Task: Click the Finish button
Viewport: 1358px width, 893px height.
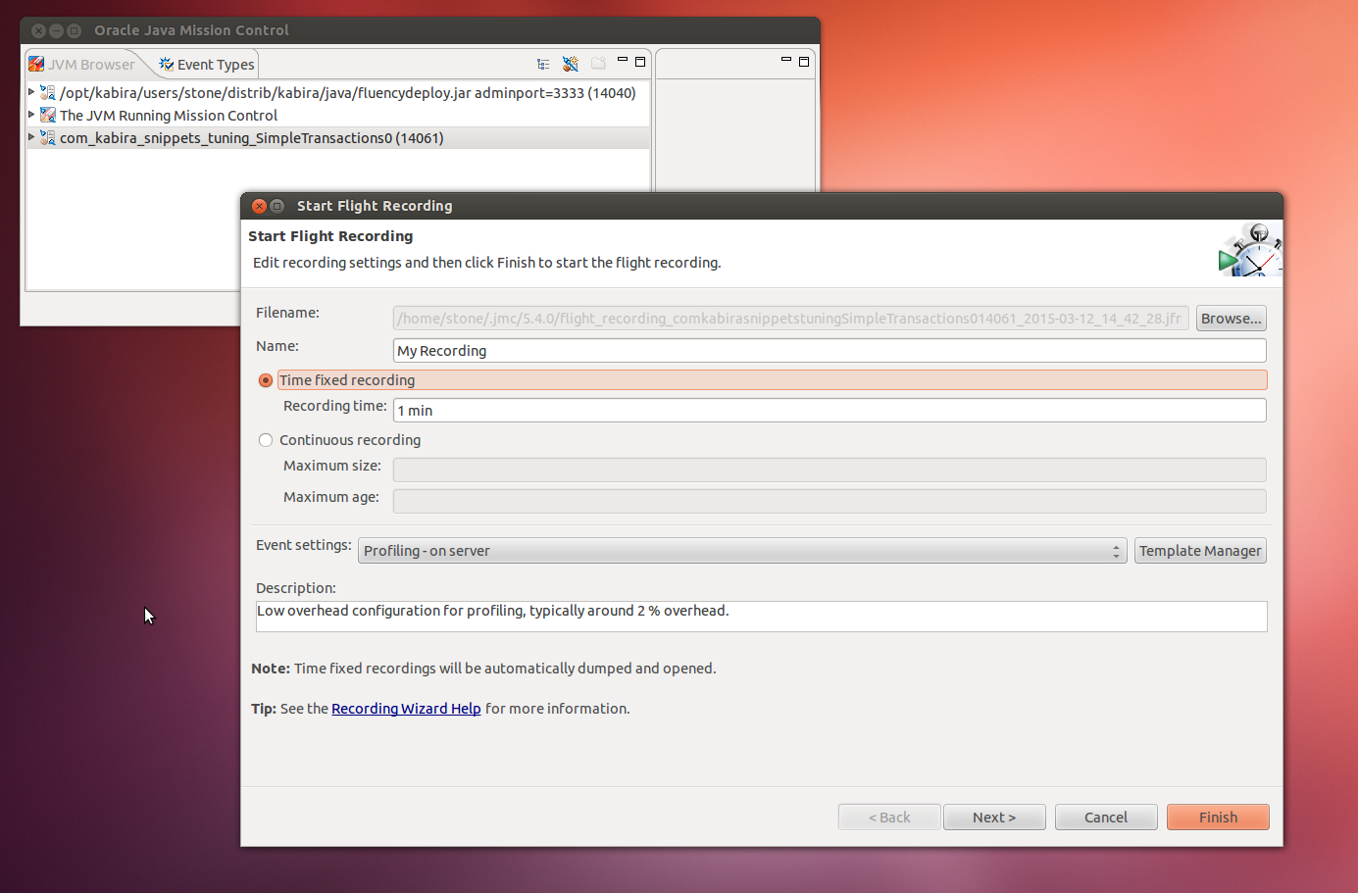Action: pyautogui.click(x=1218, y=818)
